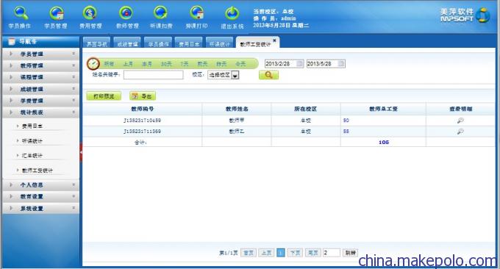Image resolution: width=500 pixels, height=269 pixels.
Task: Filter by 7天 time range
Action: (x=185, y=64)
